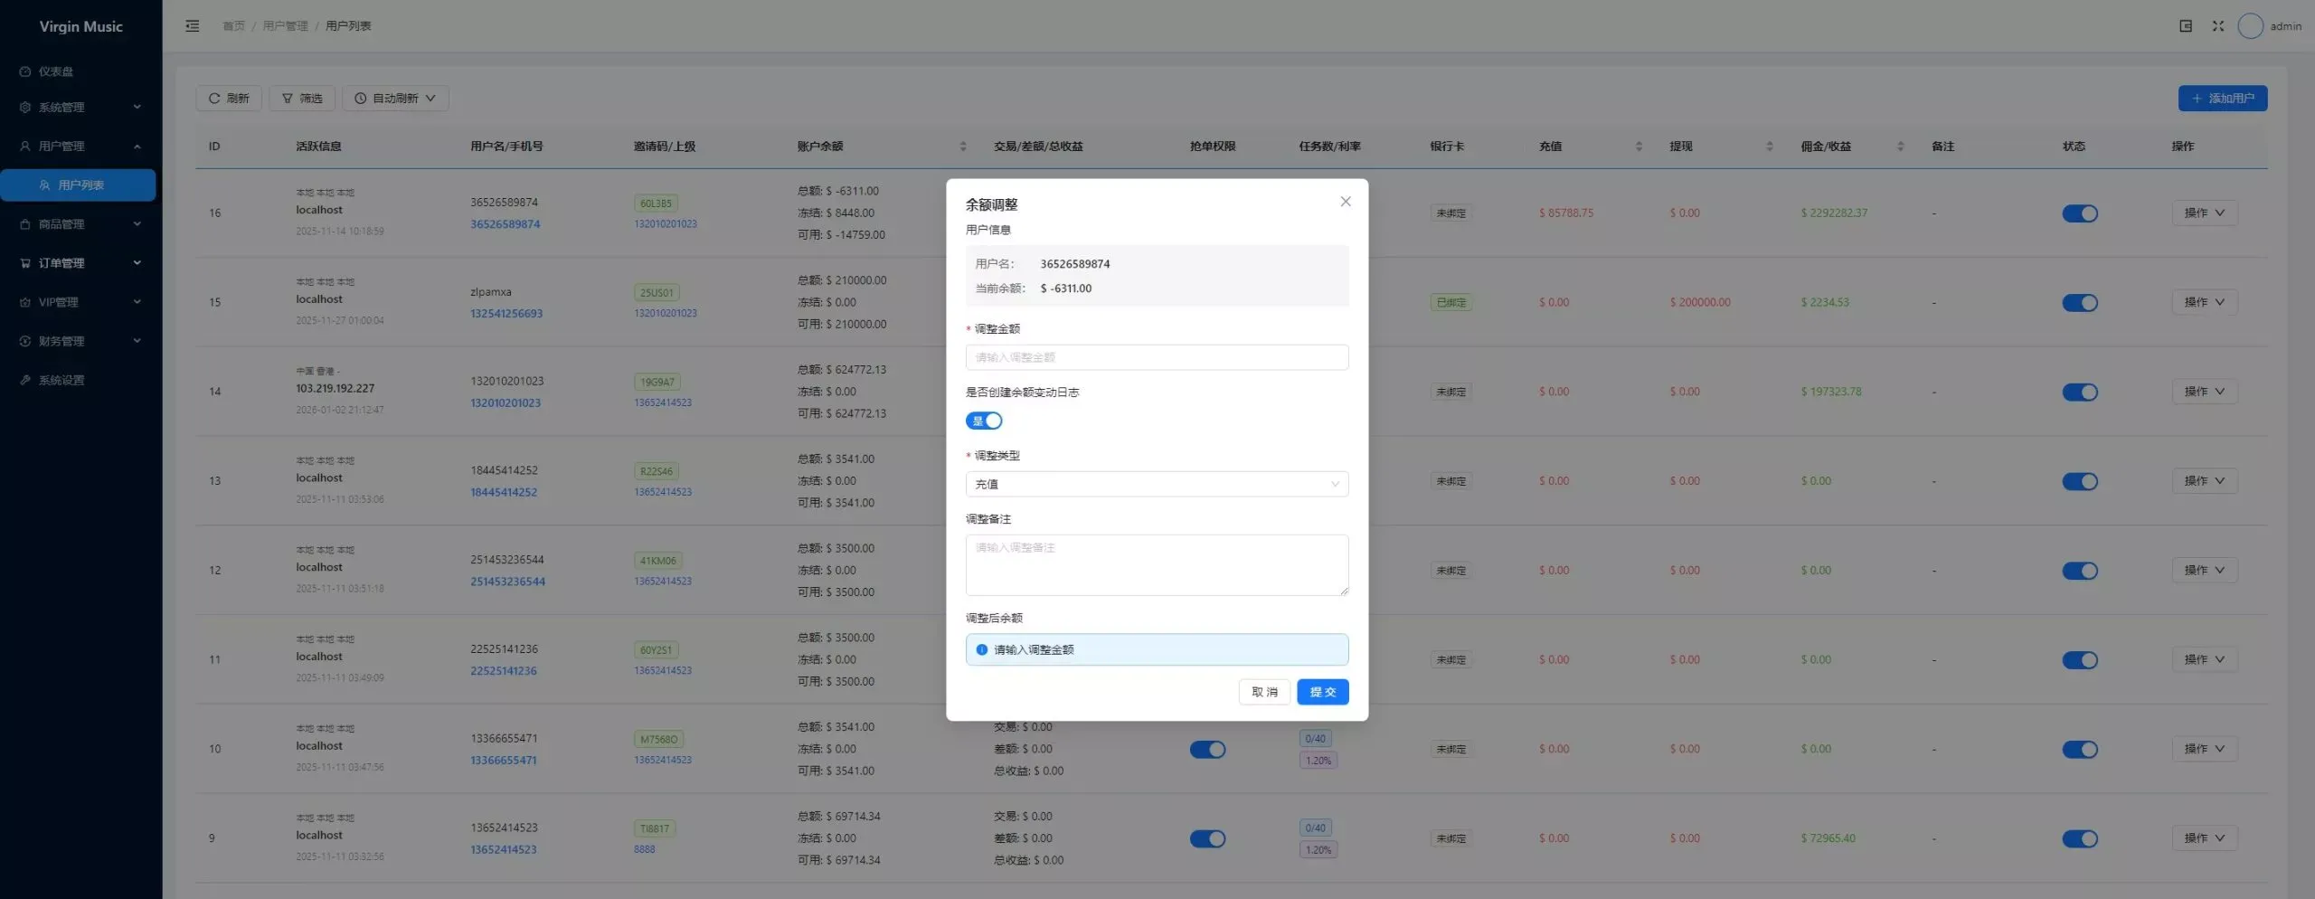Expand VIP管理 sidebar menu
This screenshot has height=899, width=2315.
79,302
